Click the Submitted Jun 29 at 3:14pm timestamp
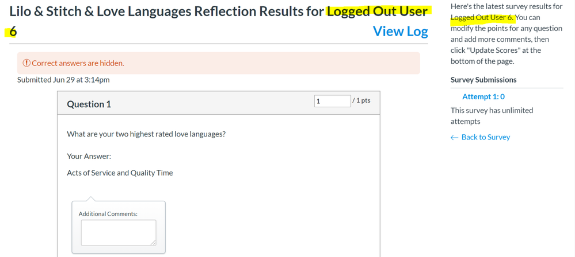 coord(63,80)
